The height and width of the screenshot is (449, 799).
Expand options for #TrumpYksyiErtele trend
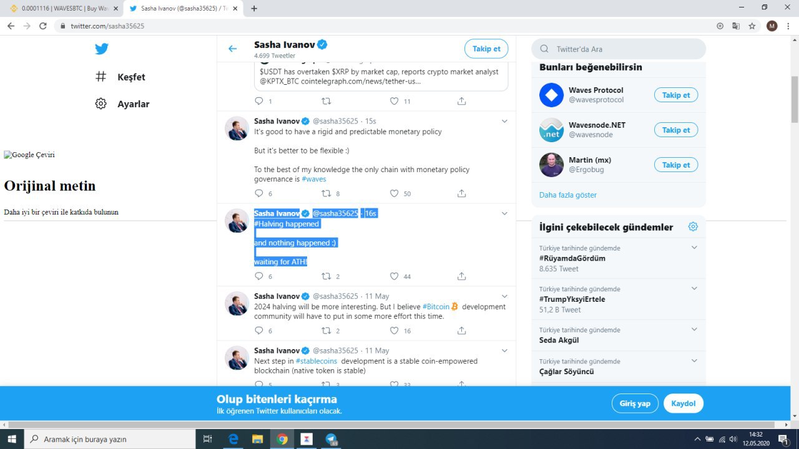694,289
